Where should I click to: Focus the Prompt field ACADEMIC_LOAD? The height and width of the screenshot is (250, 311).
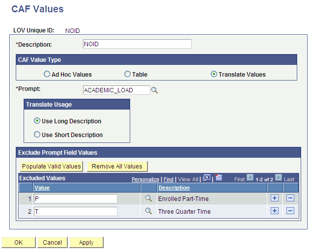[x=116, y=90]
